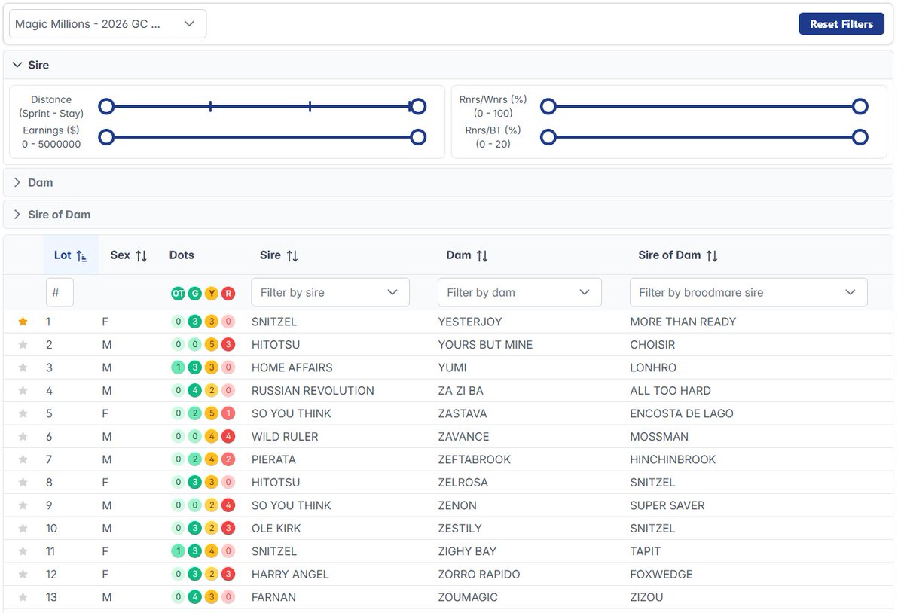Click the Distance slider right handle
The height and width of the screenshot is (613, 904).
click(418, 107)
